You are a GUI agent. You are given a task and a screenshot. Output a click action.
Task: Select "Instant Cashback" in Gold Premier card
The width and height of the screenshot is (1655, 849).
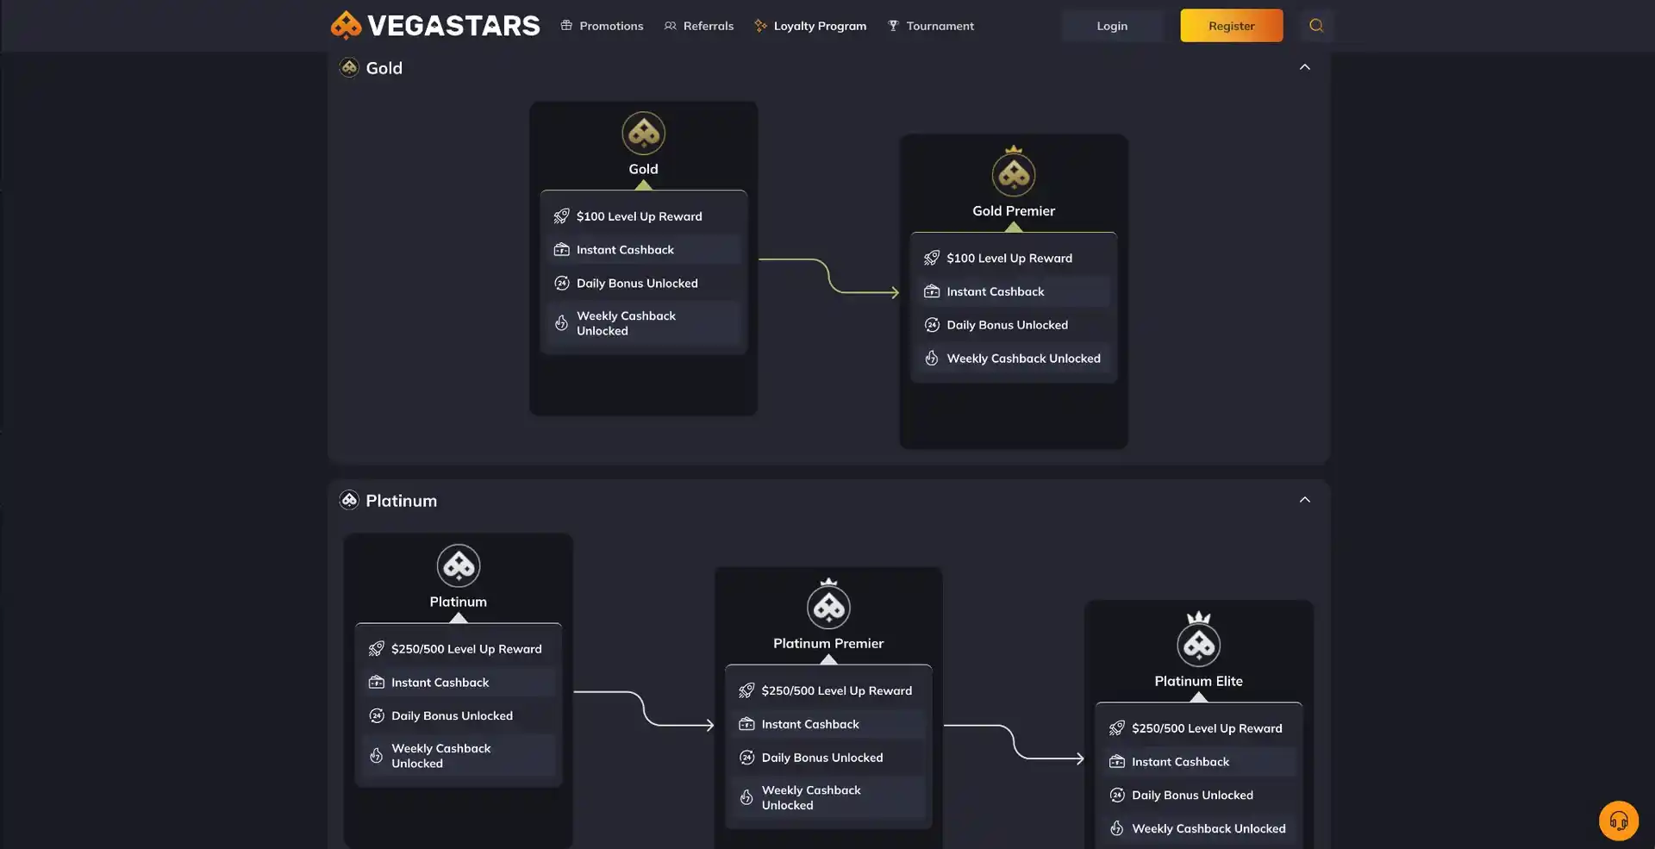[x=995, y=291]
